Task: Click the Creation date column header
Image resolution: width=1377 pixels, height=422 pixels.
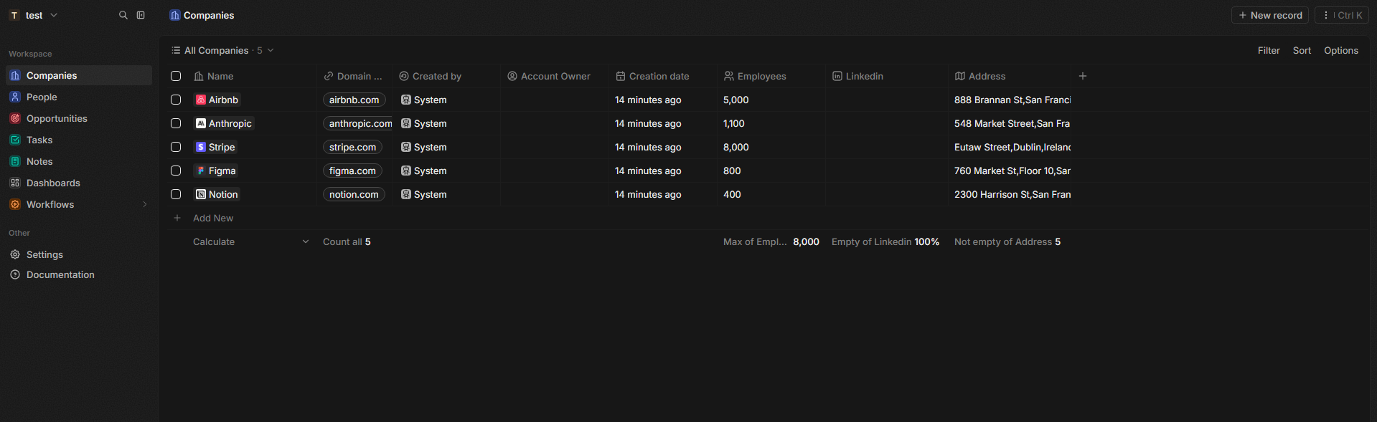Action: [x=663, y=76]
